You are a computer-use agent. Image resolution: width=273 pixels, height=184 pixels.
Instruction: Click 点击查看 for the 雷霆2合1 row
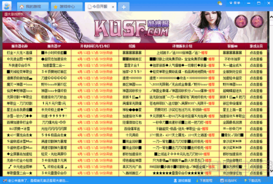[256, 65]
